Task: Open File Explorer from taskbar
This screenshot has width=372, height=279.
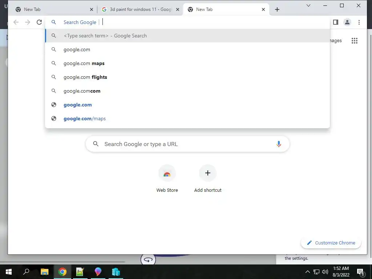Action: click(x=44, y=272)
